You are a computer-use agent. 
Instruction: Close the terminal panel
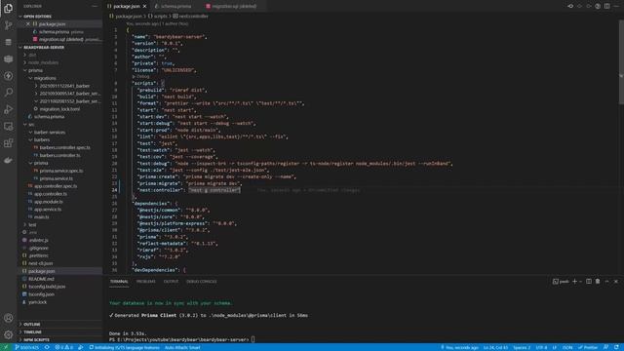616,282
